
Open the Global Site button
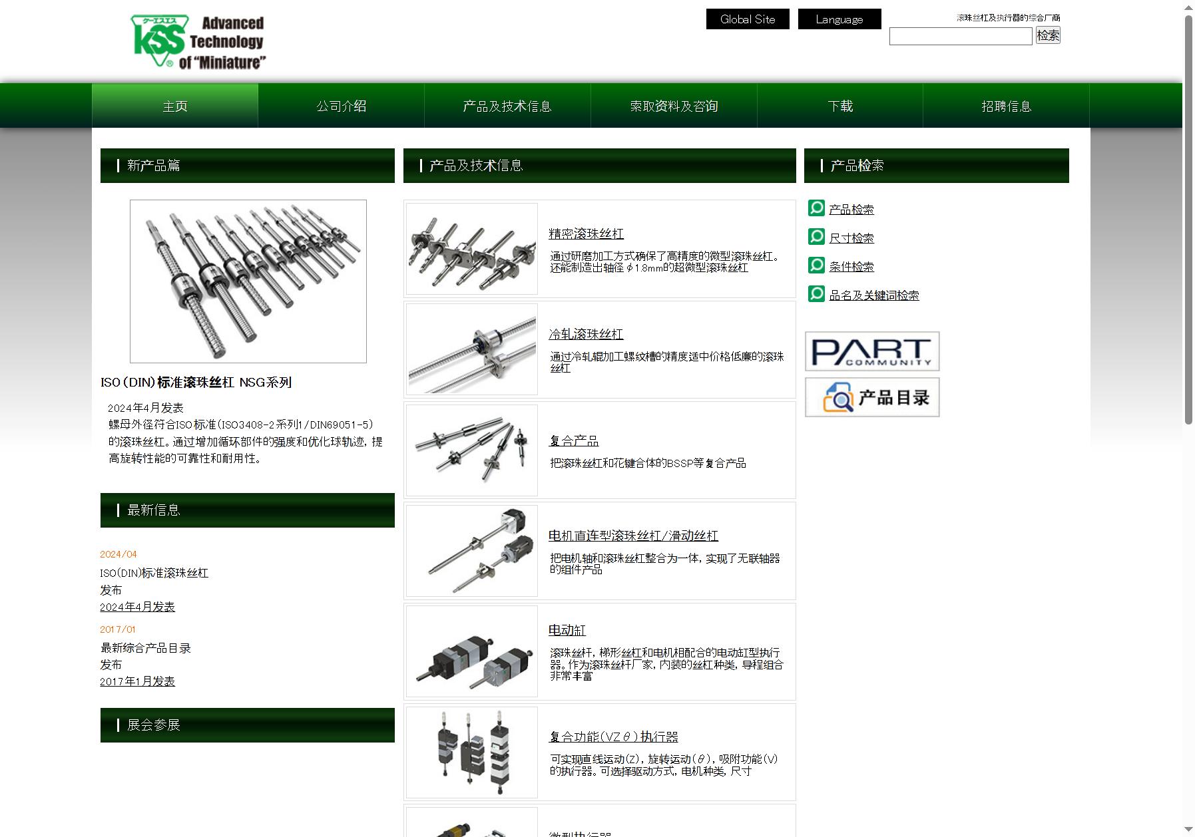748,19
